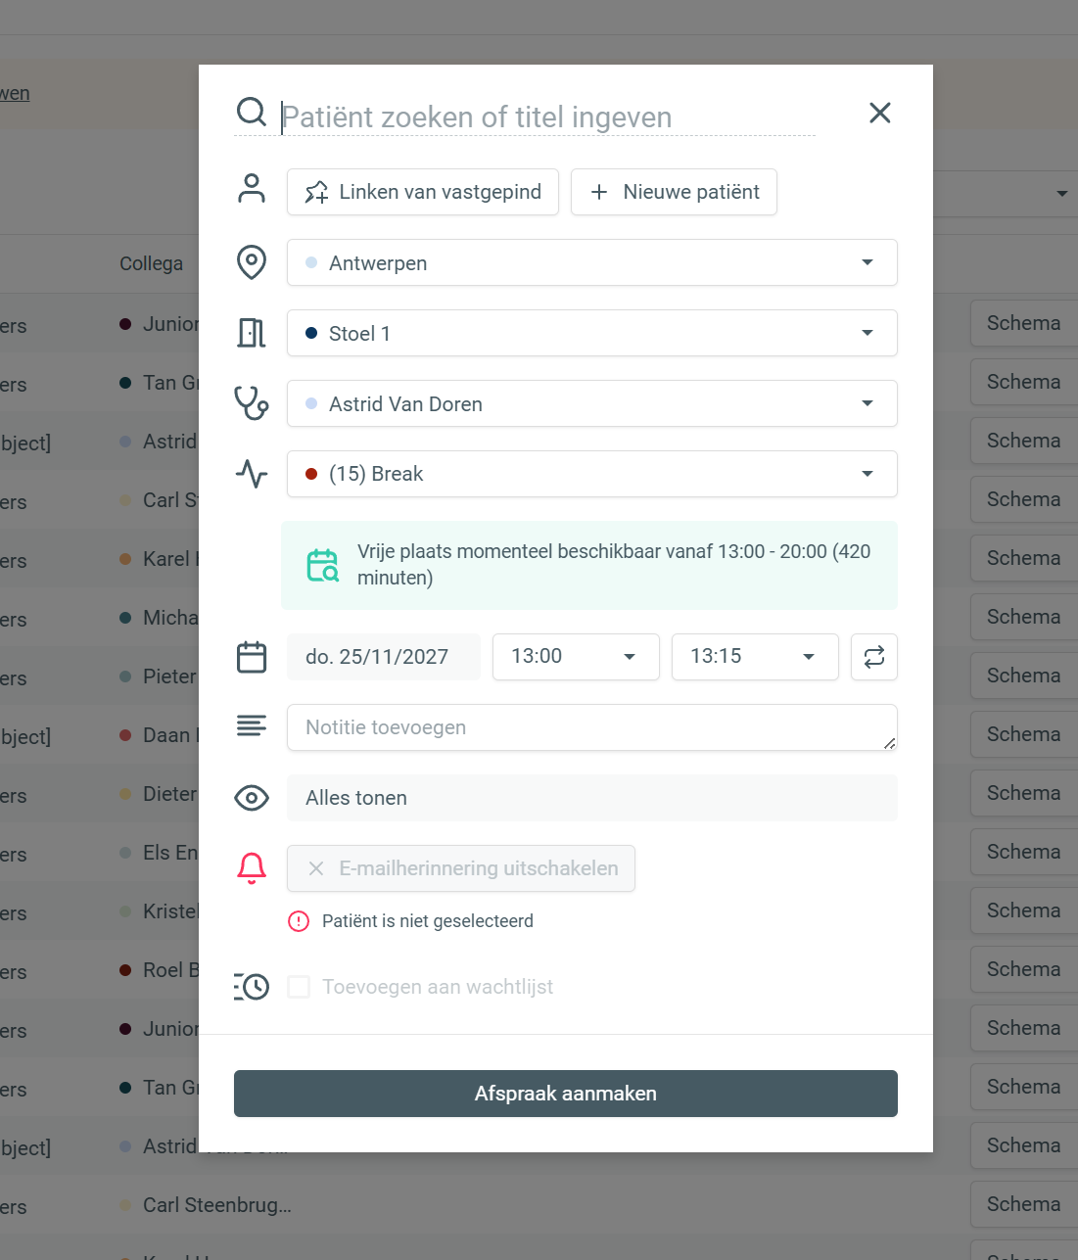This screenshot has height=1260, width=1078.
Task: Click the Nieuwe patiënt button
Action: (x=674, y=192)
